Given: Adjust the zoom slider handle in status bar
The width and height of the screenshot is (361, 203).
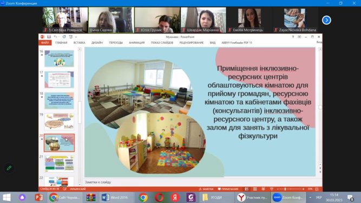Looking at the screenshot, I should point(285,189).
